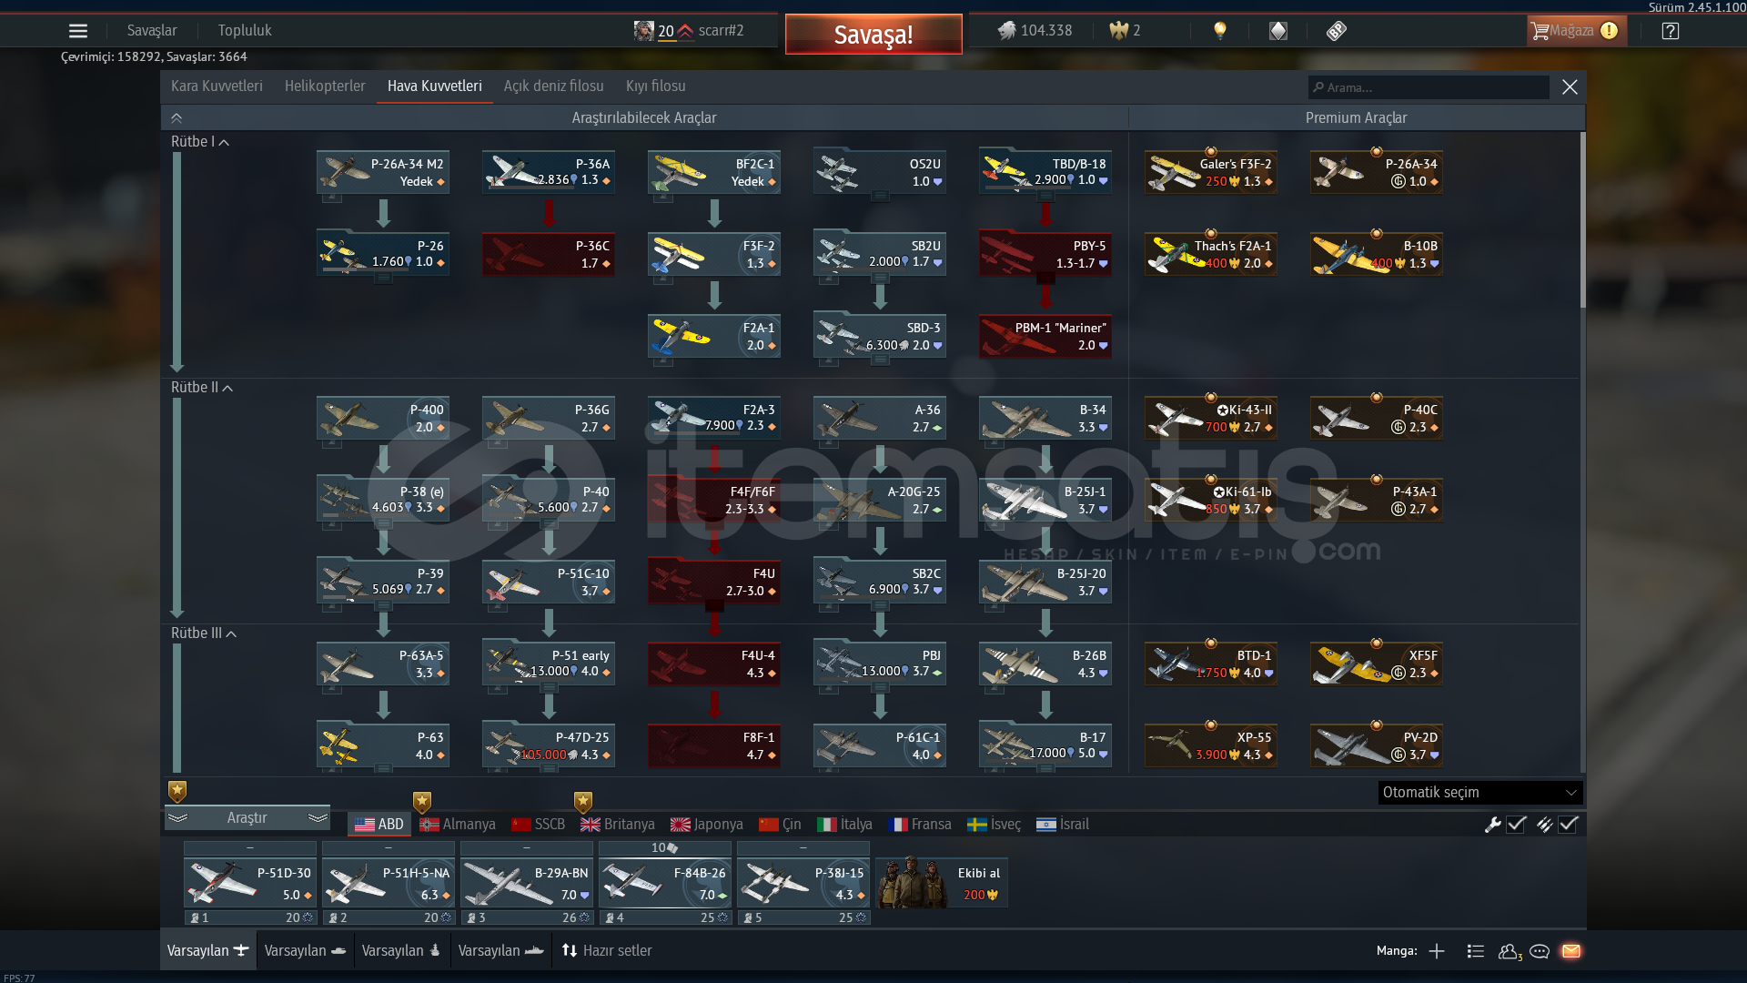Open Mağaza shop cart

click(1577, 31)
